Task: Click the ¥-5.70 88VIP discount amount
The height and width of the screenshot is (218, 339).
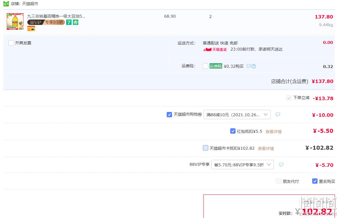Action: (x=324, y=165)
